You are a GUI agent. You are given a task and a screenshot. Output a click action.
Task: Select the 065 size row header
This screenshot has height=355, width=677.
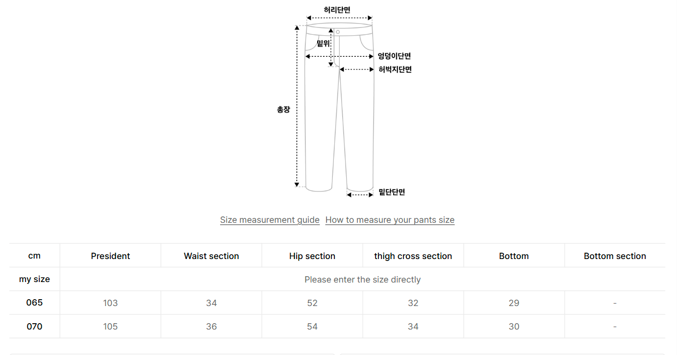pyautogui.click(x=34, y=303)
